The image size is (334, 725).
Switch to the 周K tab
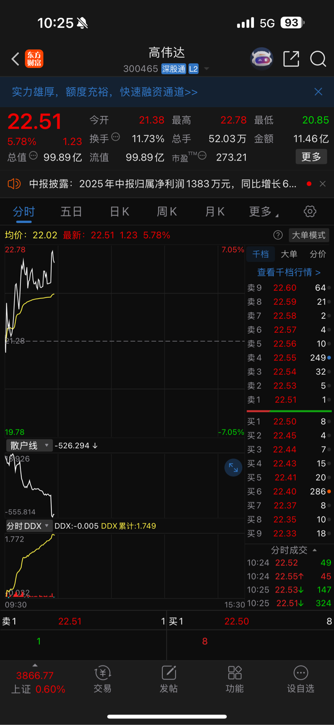pyautogui.click(x=167, y=212)
